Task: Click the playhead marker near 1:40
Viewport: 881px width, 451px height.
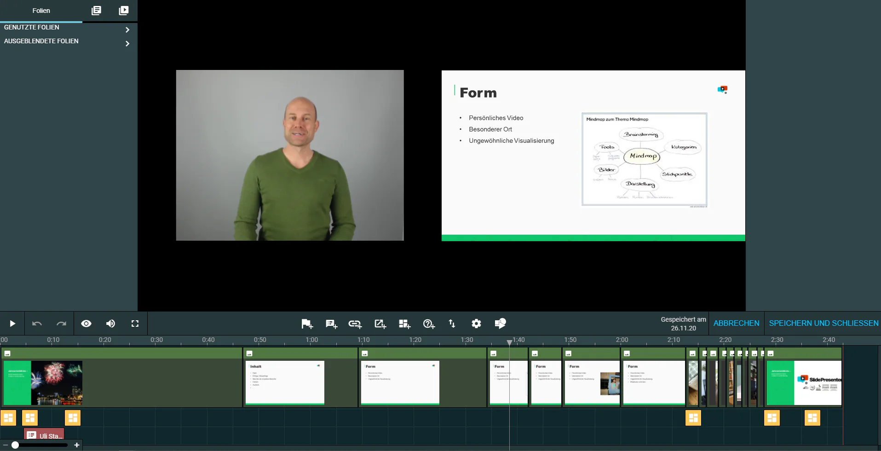Action: 509,342
